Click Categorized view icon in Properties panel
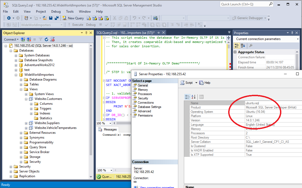 tap(236, 46)
